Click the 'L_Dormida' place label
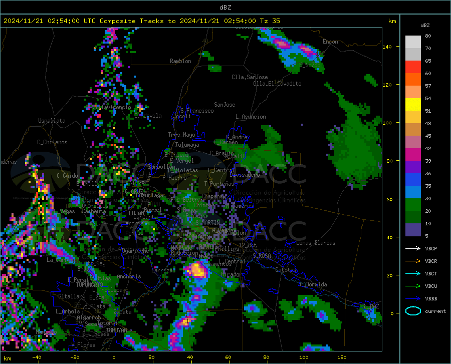 point(313,284)
